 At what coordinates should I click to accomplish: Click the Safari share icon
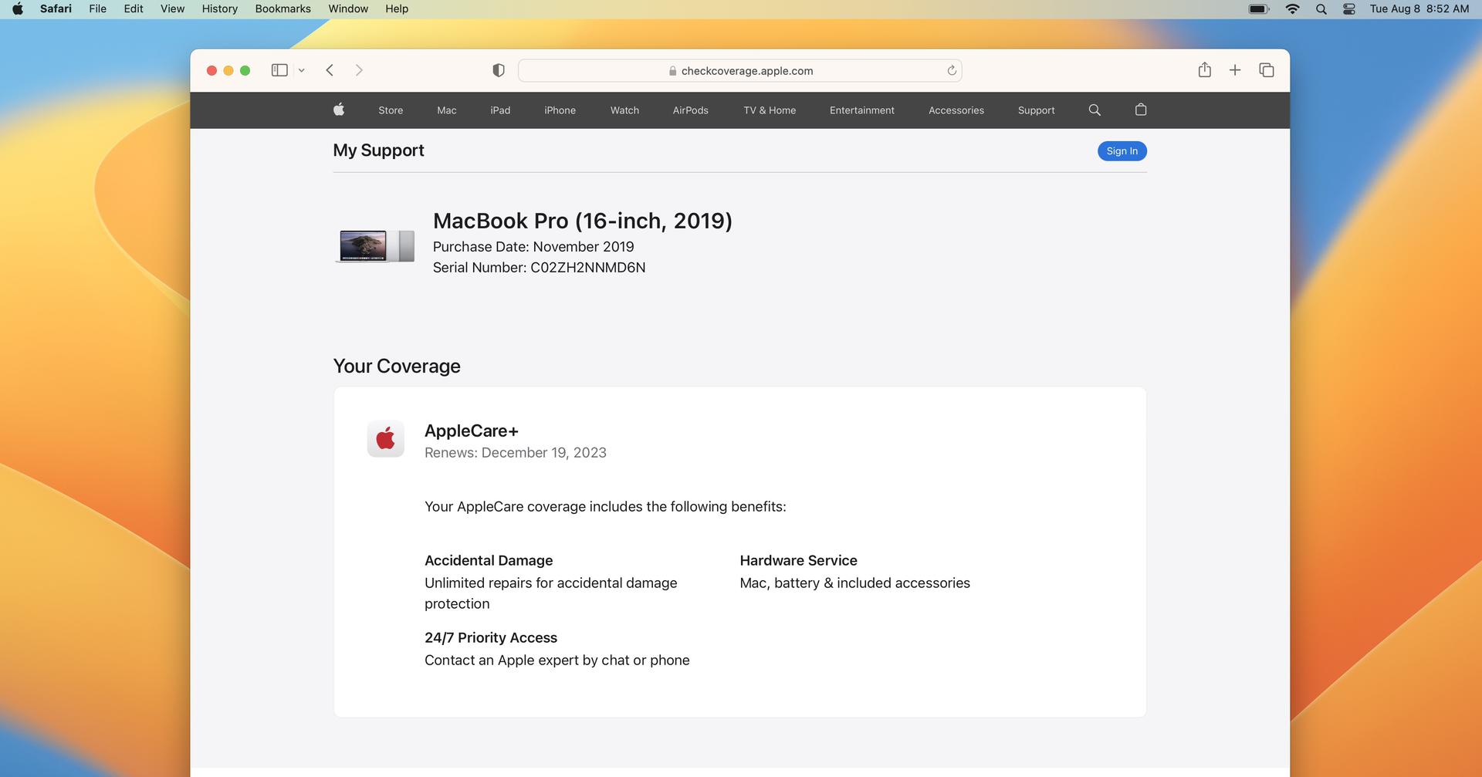[1204, 70]
